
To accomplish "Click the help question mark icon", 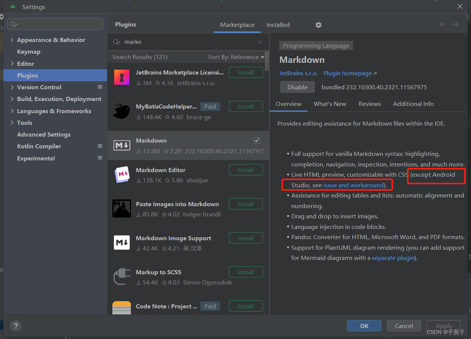I will pos(16,326).
